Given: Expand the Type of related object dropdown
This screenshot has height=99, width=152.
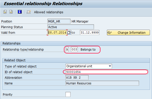Looking at the screenshot, I should coord(110,66).
